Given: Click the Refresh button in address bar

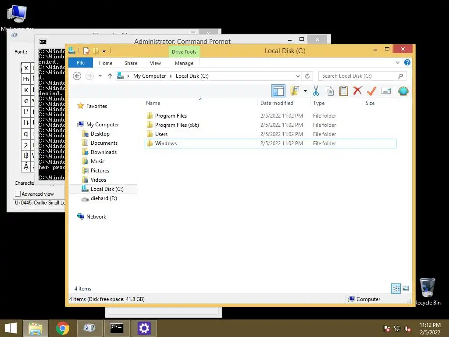Looking at the screenshot, I should tap(307, 76).
